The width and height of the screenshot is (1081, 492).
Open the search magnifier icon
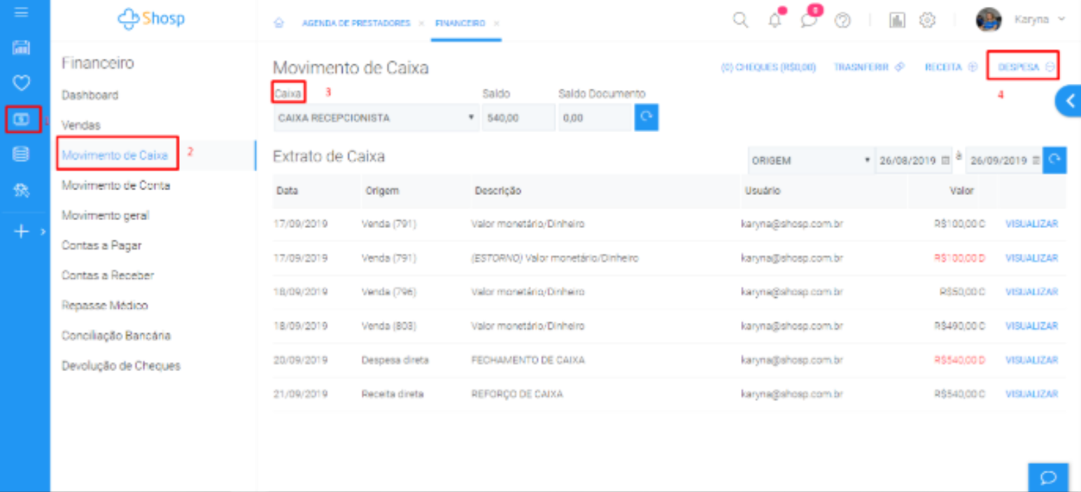coord(740,20)
